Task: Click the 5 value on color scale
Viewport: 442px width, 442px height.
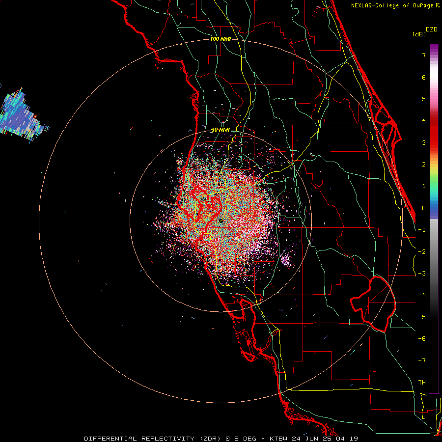Action: point(424,99)
